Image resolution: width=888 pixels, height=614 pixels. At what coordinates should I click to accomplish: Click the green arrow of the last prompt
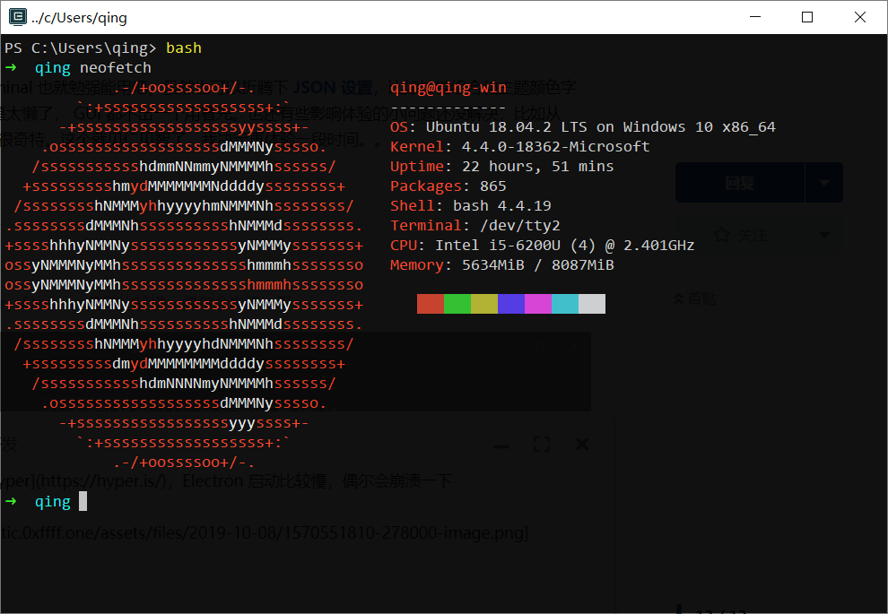click(x=11, y=501)
